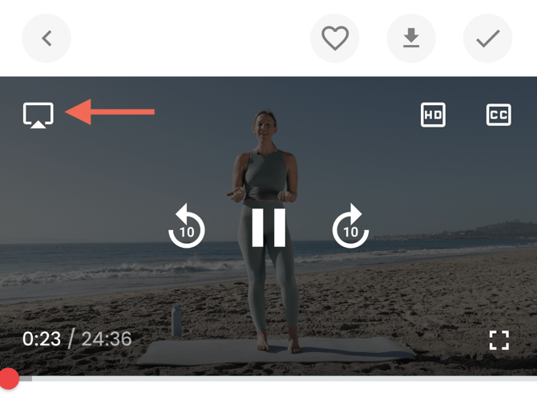Open AirPlay casting options
The width and height of the screenshot is (537, 409).
(x=38, y=115)
